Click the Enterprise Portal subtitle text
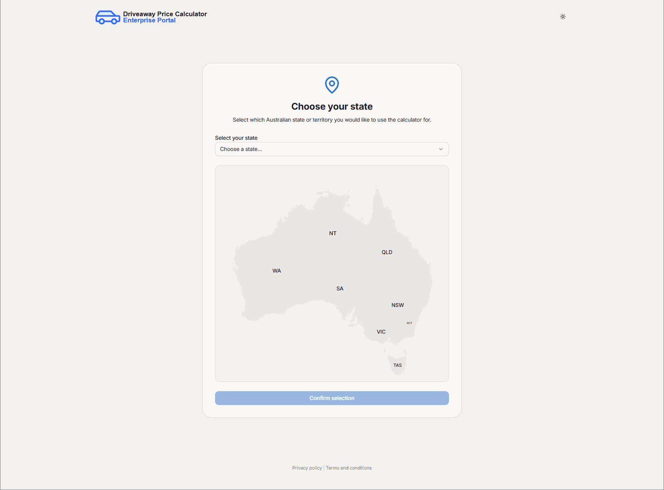The height and width of the screenshot is (490, 664). click(149, 20)
